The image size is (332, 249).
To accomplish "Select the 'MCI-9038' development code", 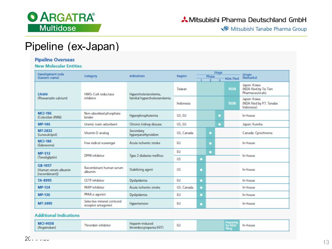I will pos(46,223).
